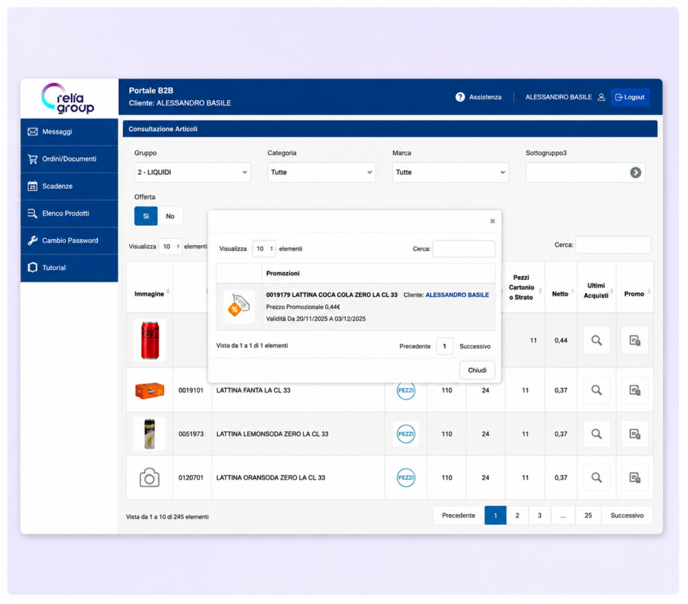This screenshot has width=688, height=604.
Task: Click the ALESSANDRO BASILE client link in popup
Action: 457,295
